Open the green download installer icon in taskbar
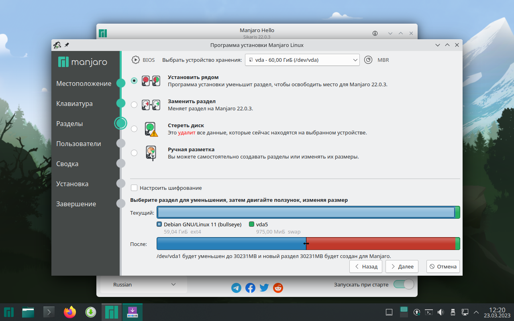Image resolution: width=514 pixels, height=321 pixels. (91, 312)
